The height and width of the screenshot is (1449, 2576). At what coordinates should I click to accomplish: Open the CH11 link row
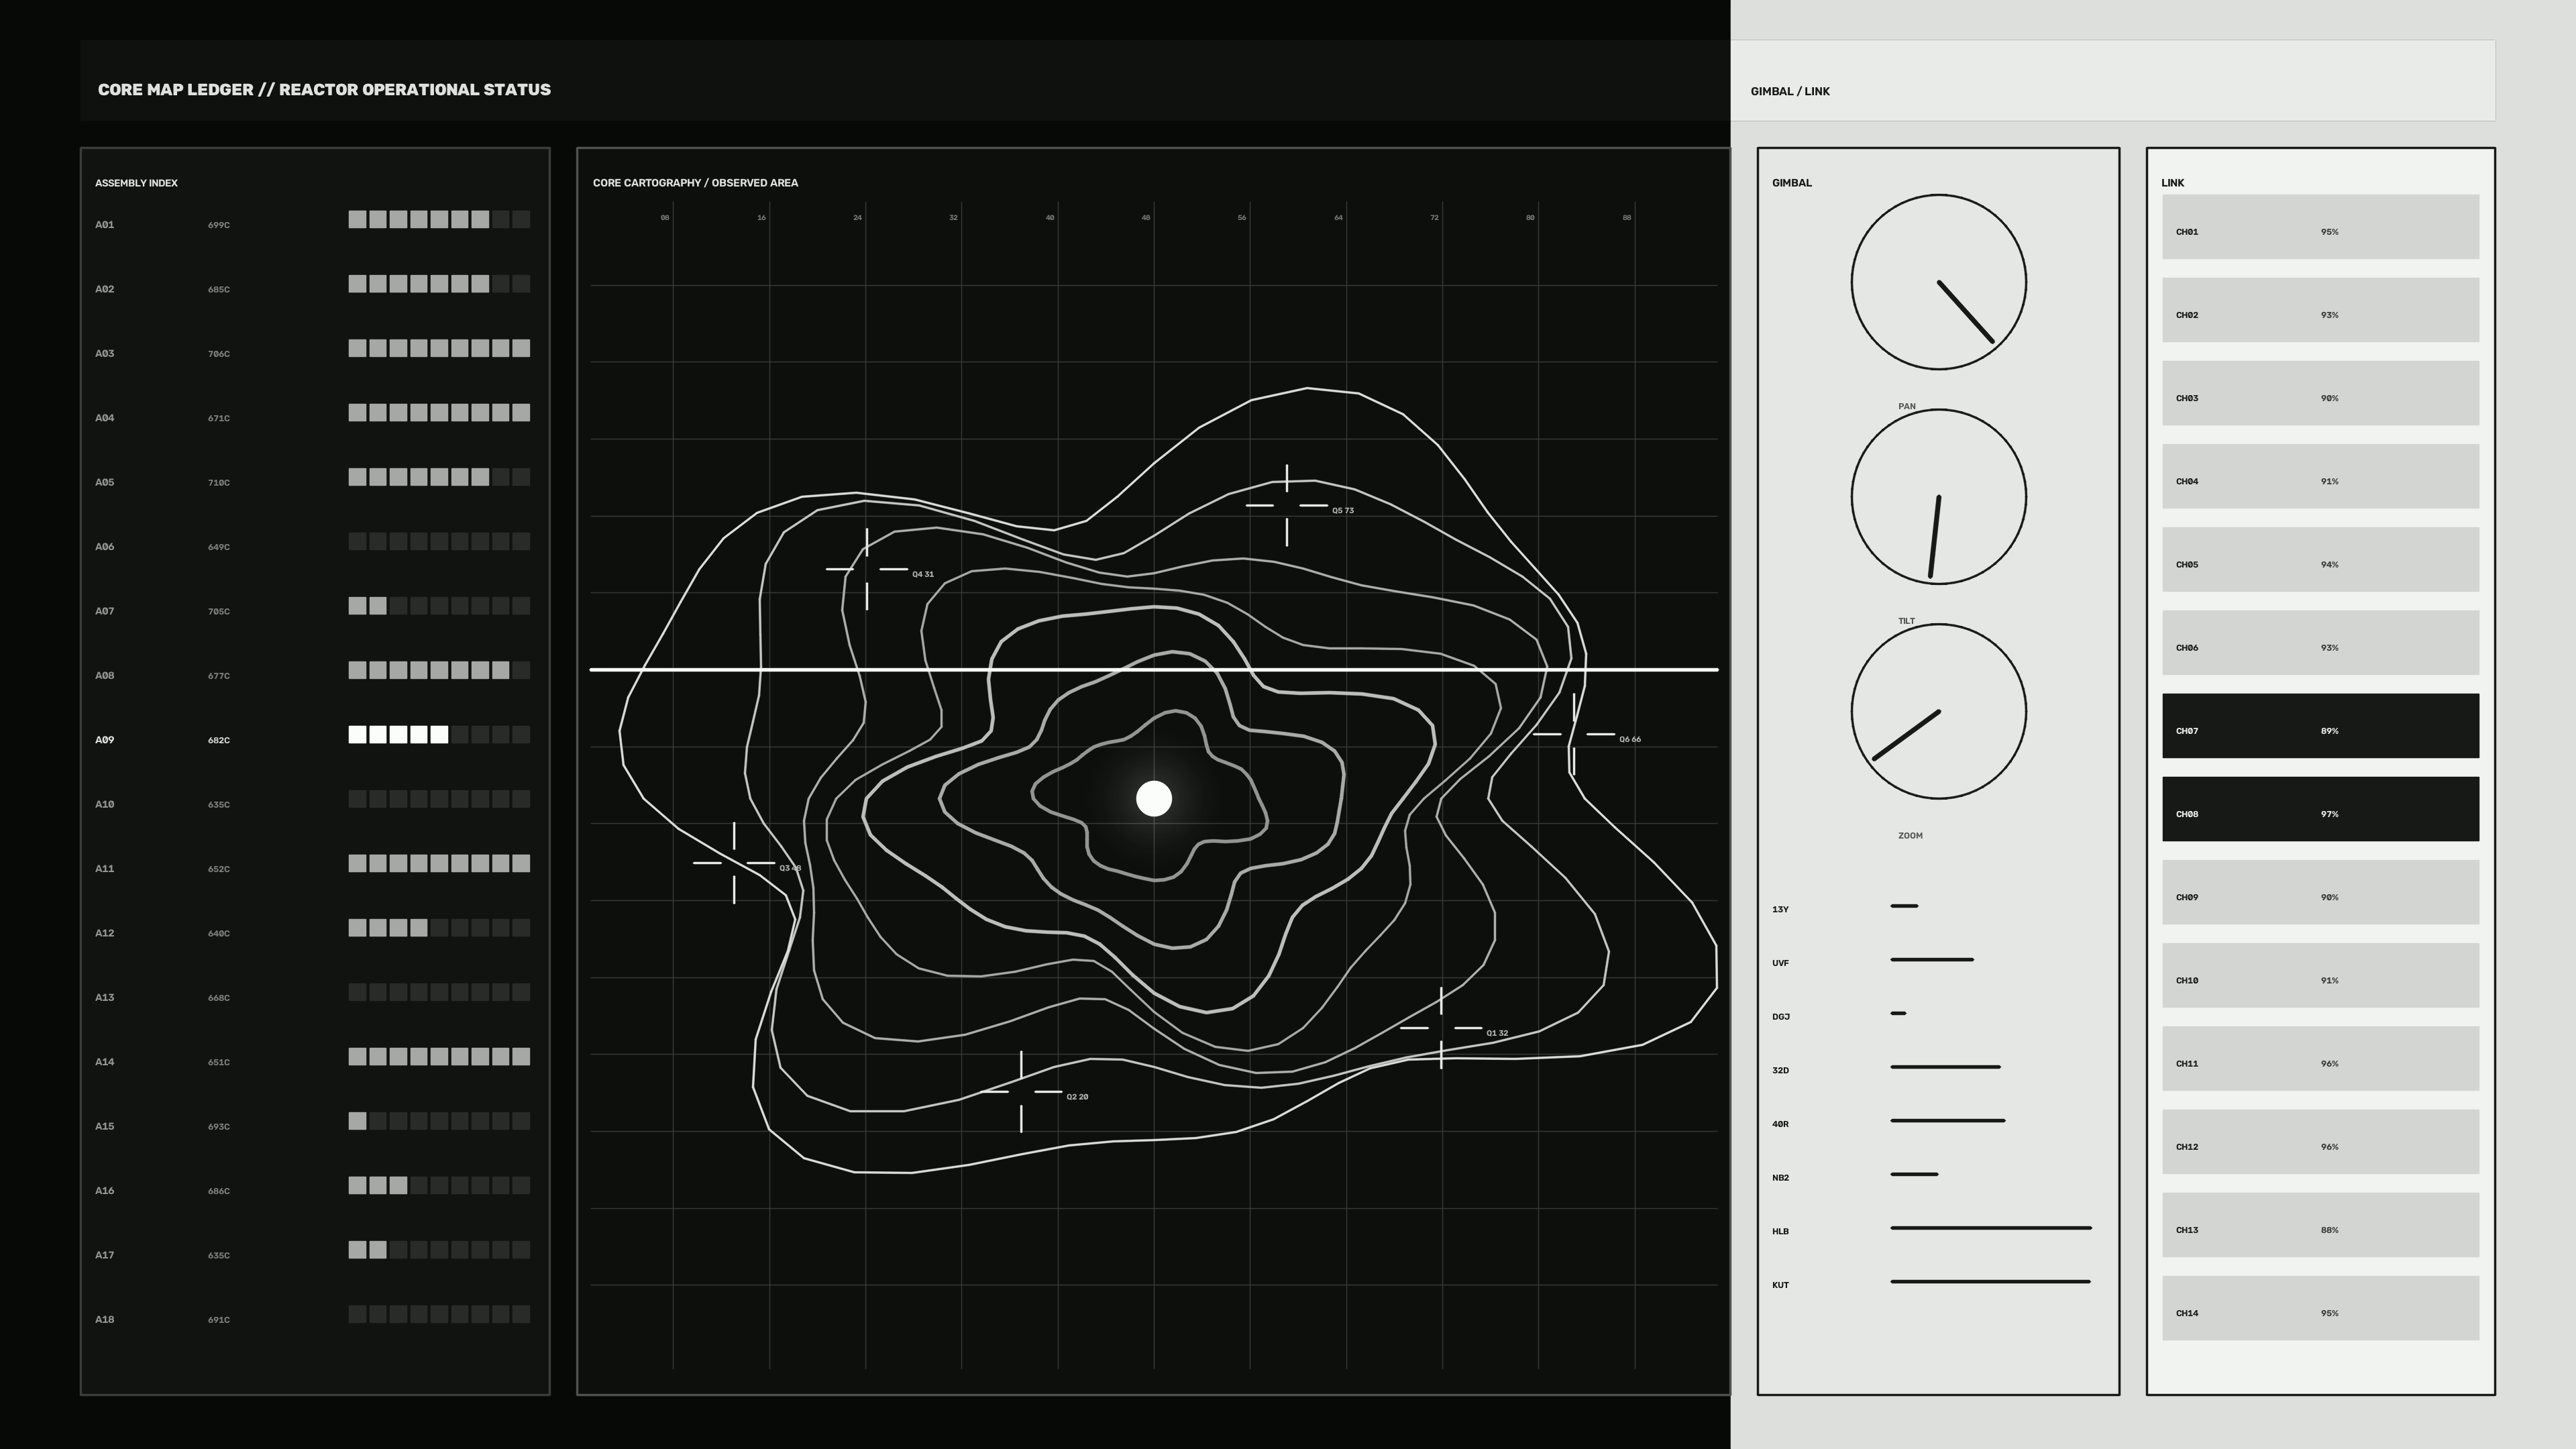pos(2320,1058)
